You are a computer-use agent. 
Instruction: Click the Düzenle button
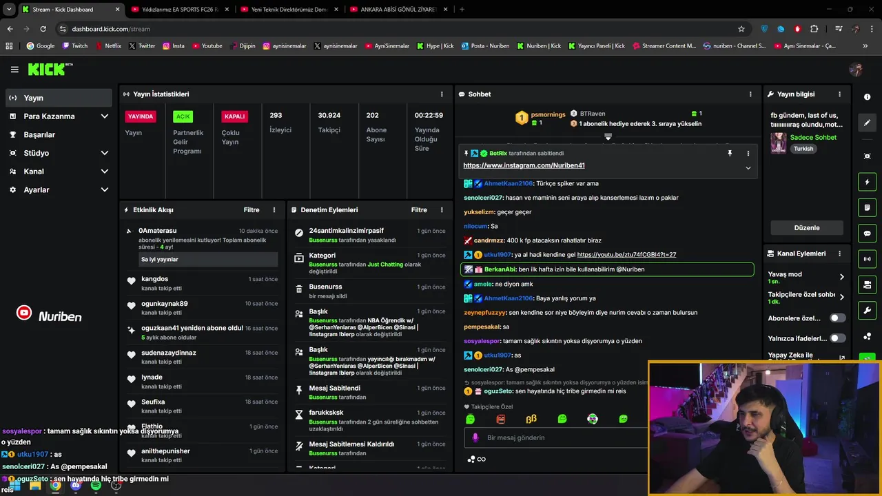(x=807, y=228)
